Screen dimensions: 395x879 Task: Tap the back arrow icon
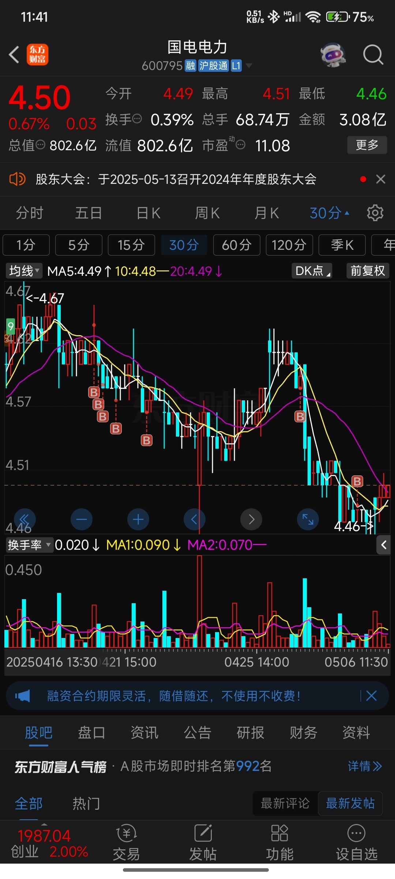(x=14, y=55)
